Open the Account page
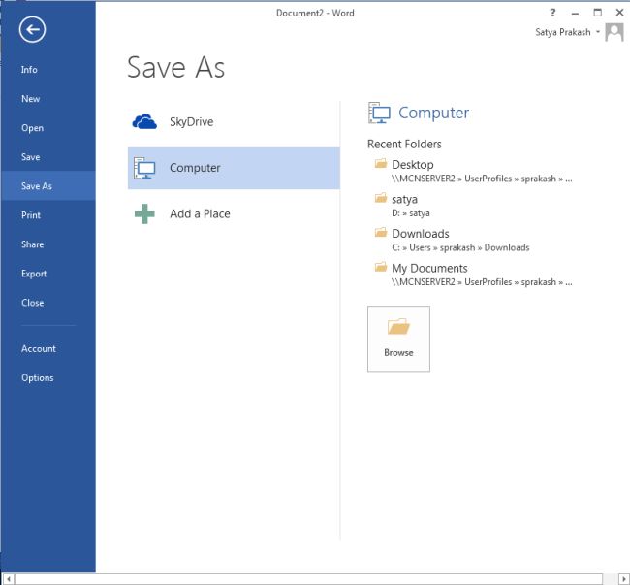 pos(39,348)
